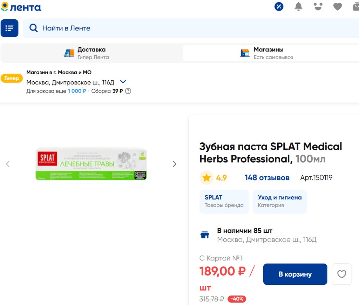Open SPLAT Товары бренда chip
Viewport: 359px width, 305px height.
224,202
